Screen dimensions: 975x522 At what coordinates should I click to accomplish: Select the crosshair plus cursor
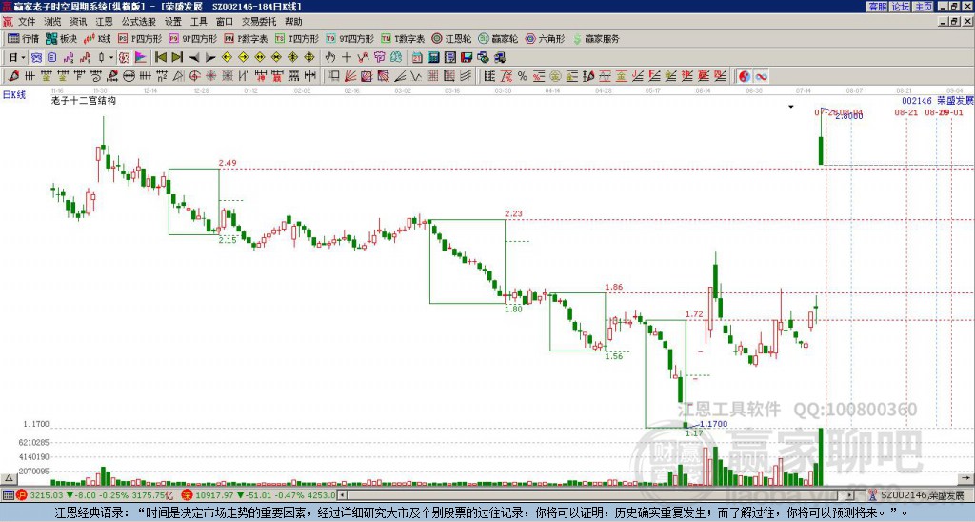pos(347,57)
